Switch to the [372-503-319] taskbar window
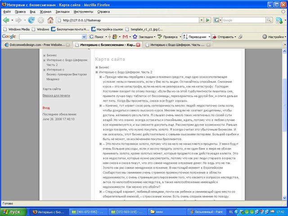This screenshot has width=288, height=216. pyautogui.click(x=127, y=212)
